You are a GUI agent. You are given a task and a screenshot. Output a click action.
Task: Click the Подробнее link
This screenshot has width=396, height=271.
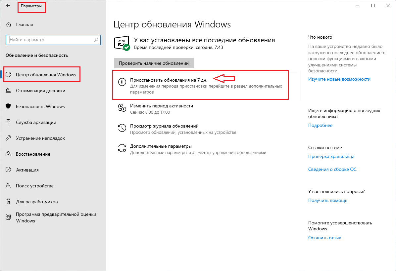(320, 126)
